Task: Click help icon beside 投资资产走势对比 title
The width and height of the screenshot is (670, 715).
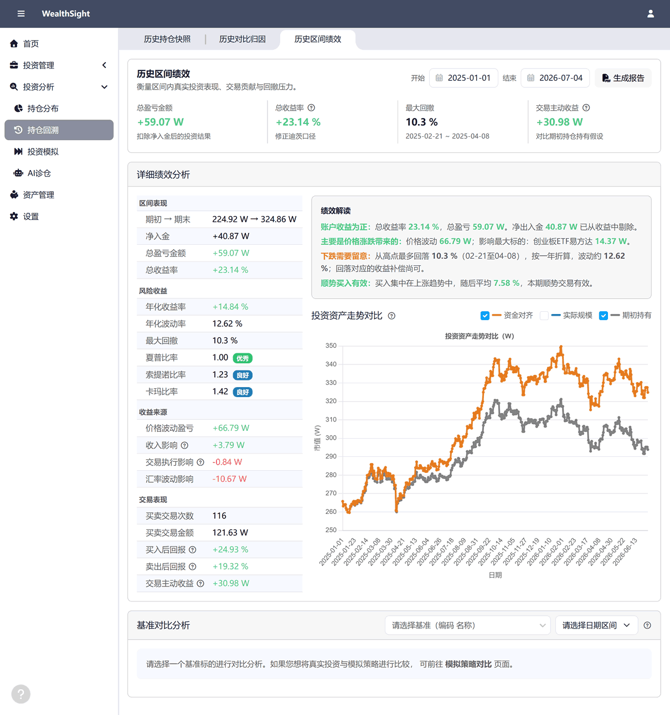Action: [x=391, y=316]
